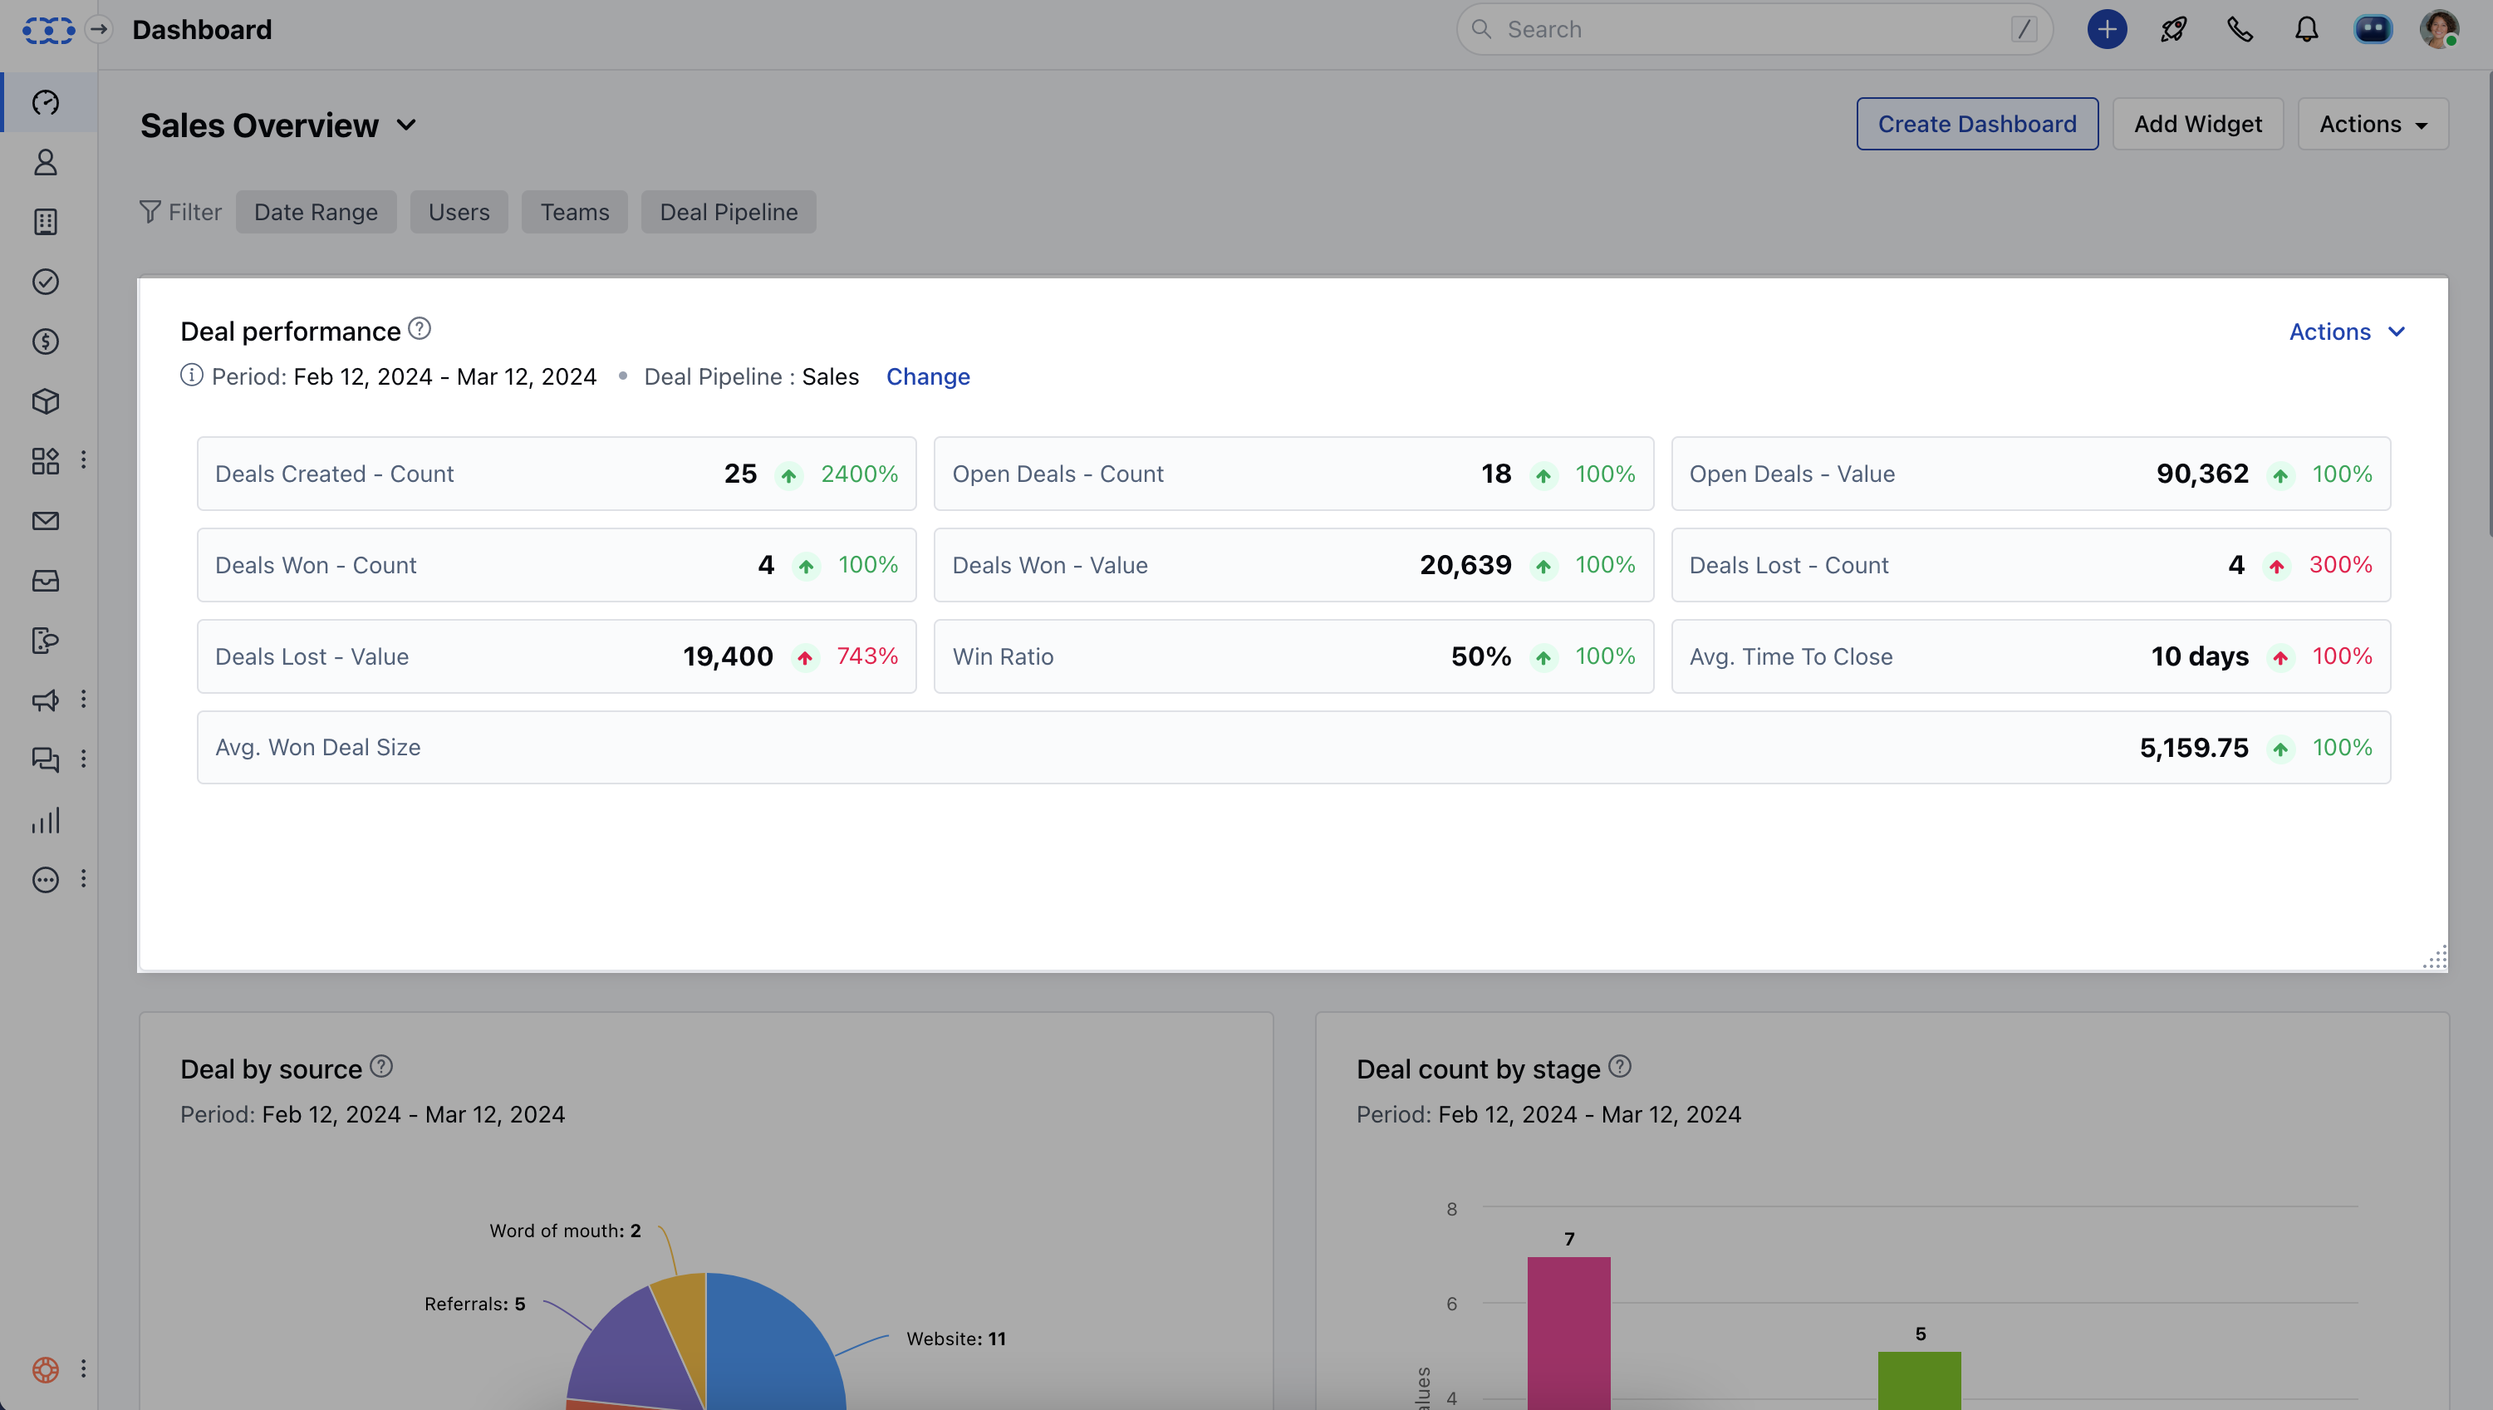Open Products via the cube icon
The height and width of the screenshot is (1410, 2493).
(x=46, y=401)
